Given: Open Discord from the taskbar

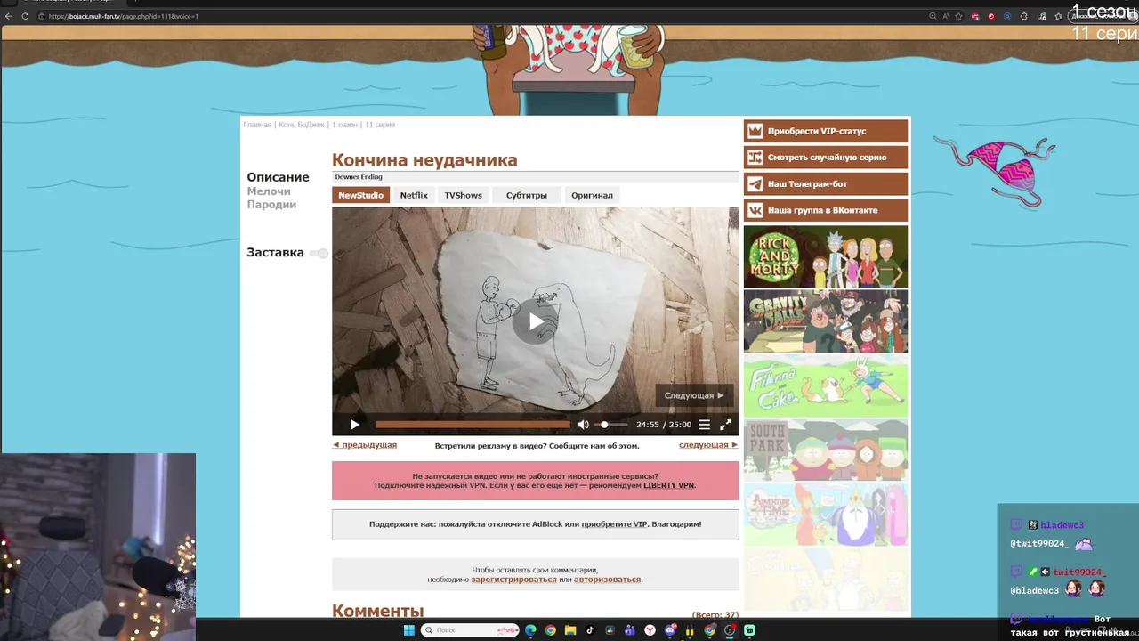Looking at the screenshot, I should [x=670, y=630].
